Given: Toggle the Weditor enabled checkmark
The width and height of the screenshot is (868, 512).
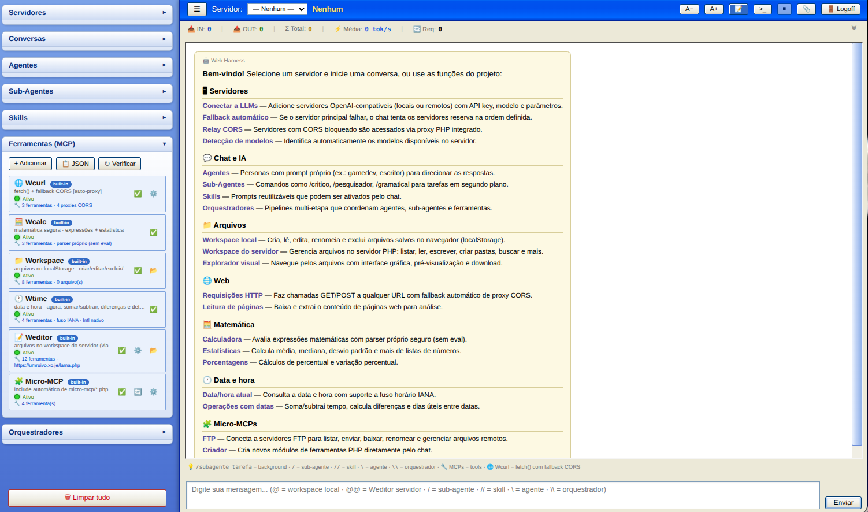Looking at the screenshot, I should coord(123,350).
